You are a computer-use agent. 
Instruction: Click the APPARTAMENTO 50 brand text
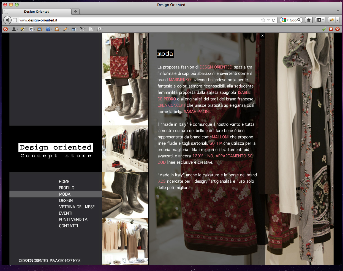tap(234, 156)
